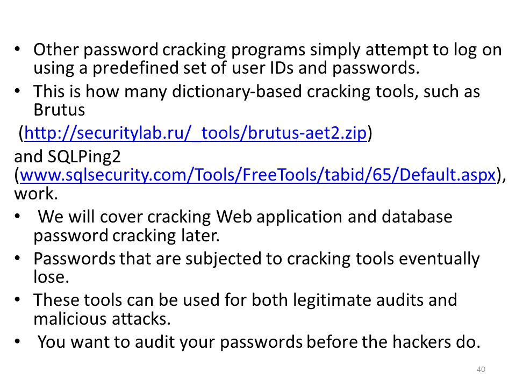Click the word 'lose.' in the passwords bullet
Viewport: 516px width, 387px height.
(x=52, y=277)
